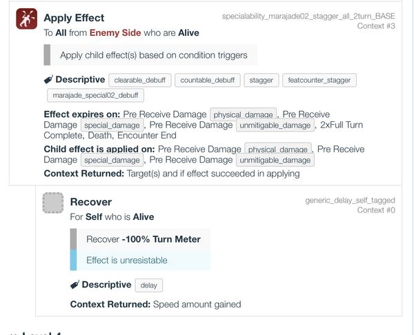
Task: Click the dashed placeholder icon beside Recover
Action: click(x=53, y=203)
